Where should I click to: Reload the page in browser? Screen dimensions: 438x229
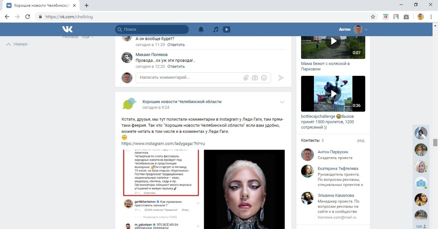pos(27,17)
